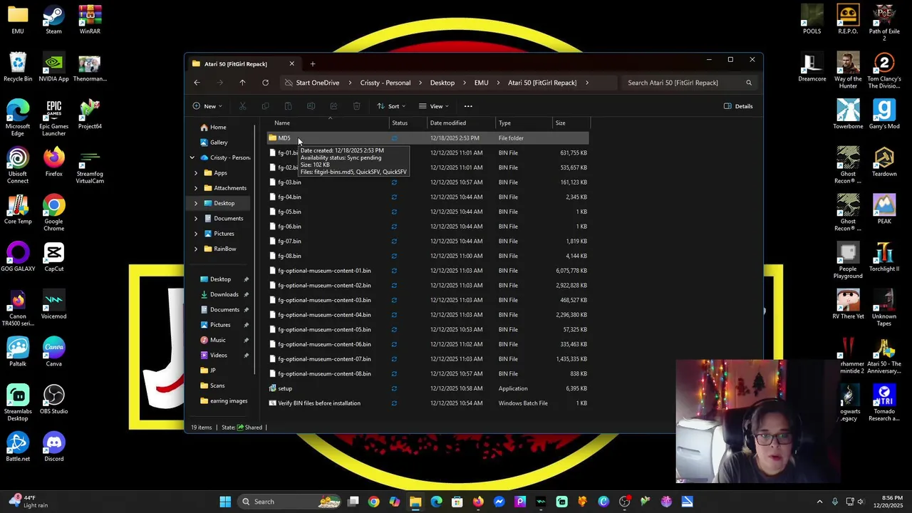Expand the Attachments folder node
Screen dimensions: 912x513
(x=196, y=188)
